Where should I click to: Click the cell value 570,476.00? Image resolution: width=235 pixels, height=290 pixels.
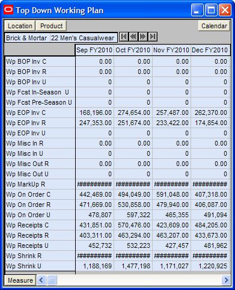tap(133, 225)
